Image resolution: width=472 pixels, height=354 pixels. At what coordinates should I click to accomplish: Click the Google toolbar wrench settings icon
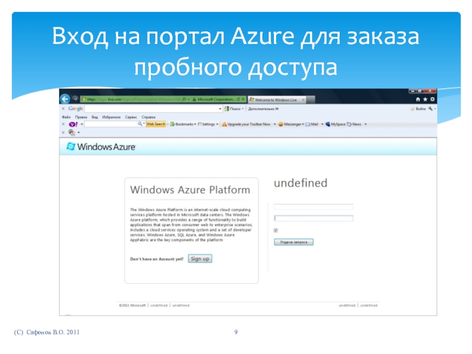pos(431,109)
